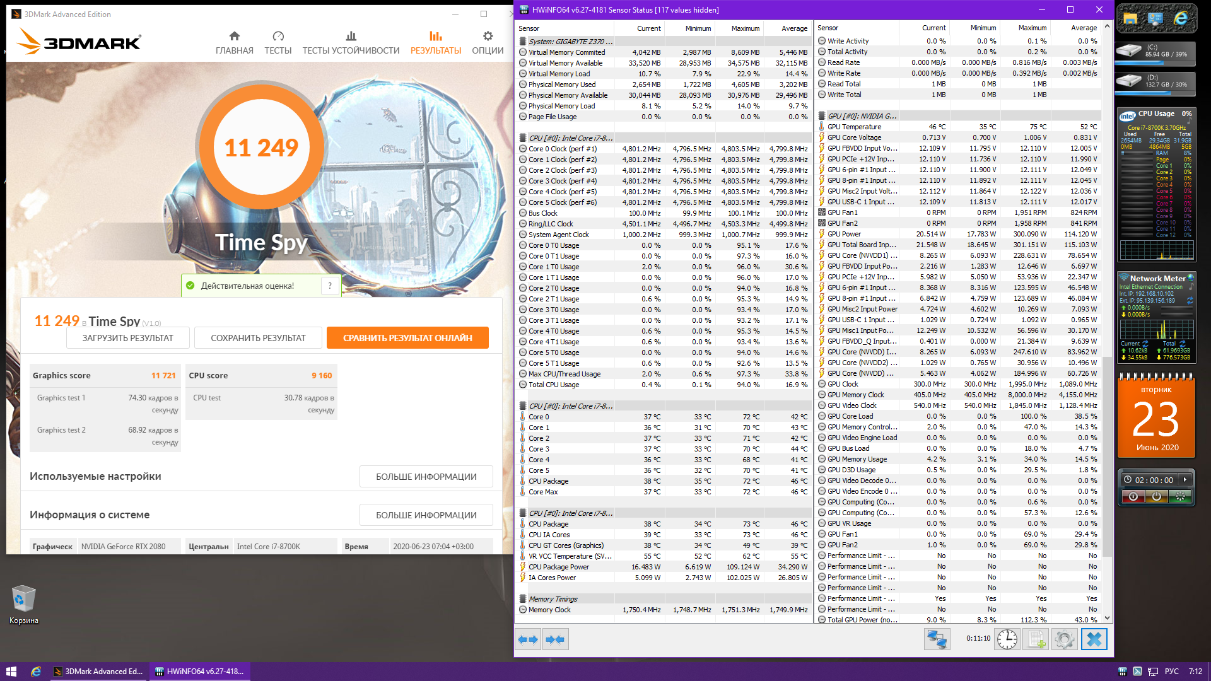Click the green restart button on timer gadget
This screenshot has width=1211, height=681.
pyautogui.click(x=1179, y=497)
